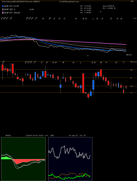Open the green MACD histogram chart panel
The image size is (137, 181).
click(23, 159)
